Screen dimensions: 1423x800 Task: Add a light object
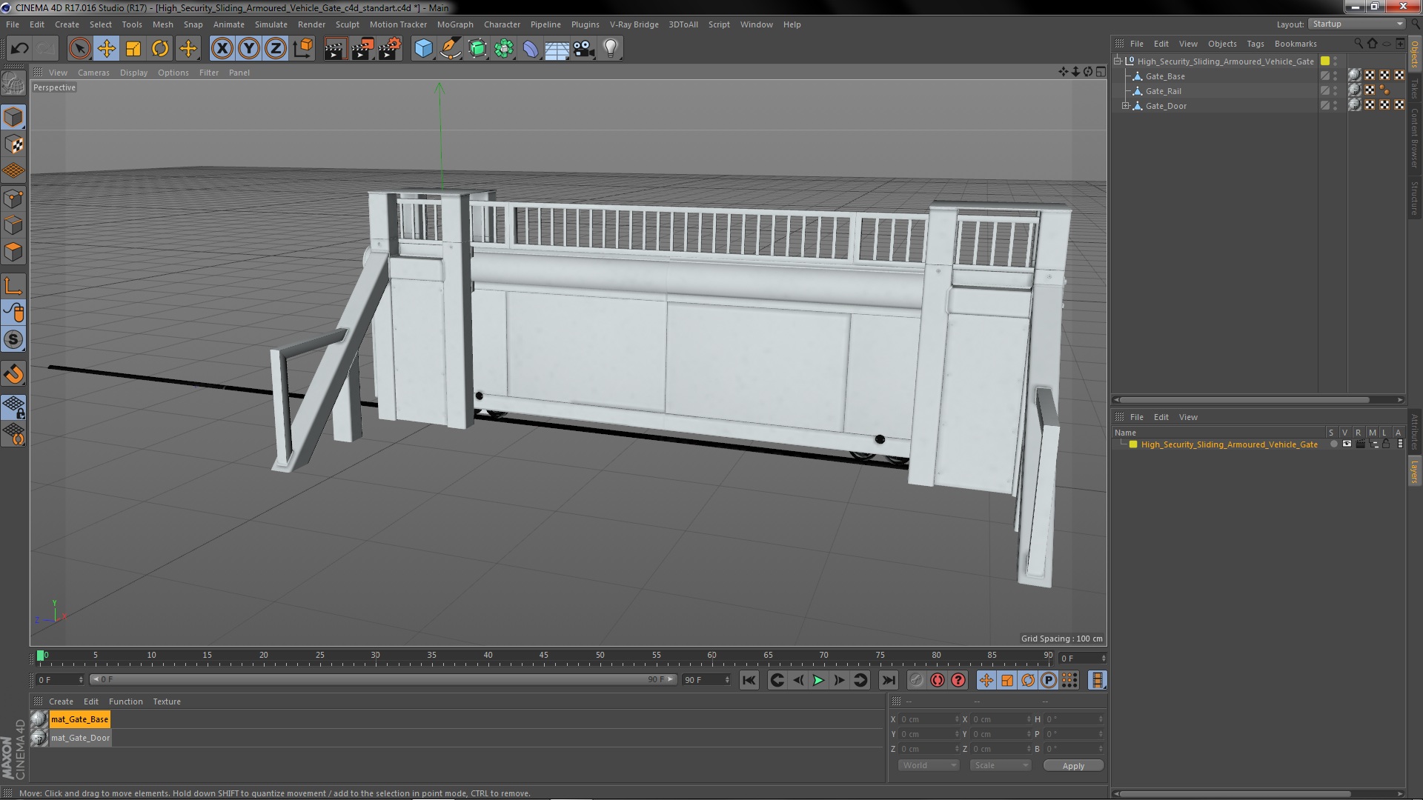pyautogui.click(x=611, y=49)
